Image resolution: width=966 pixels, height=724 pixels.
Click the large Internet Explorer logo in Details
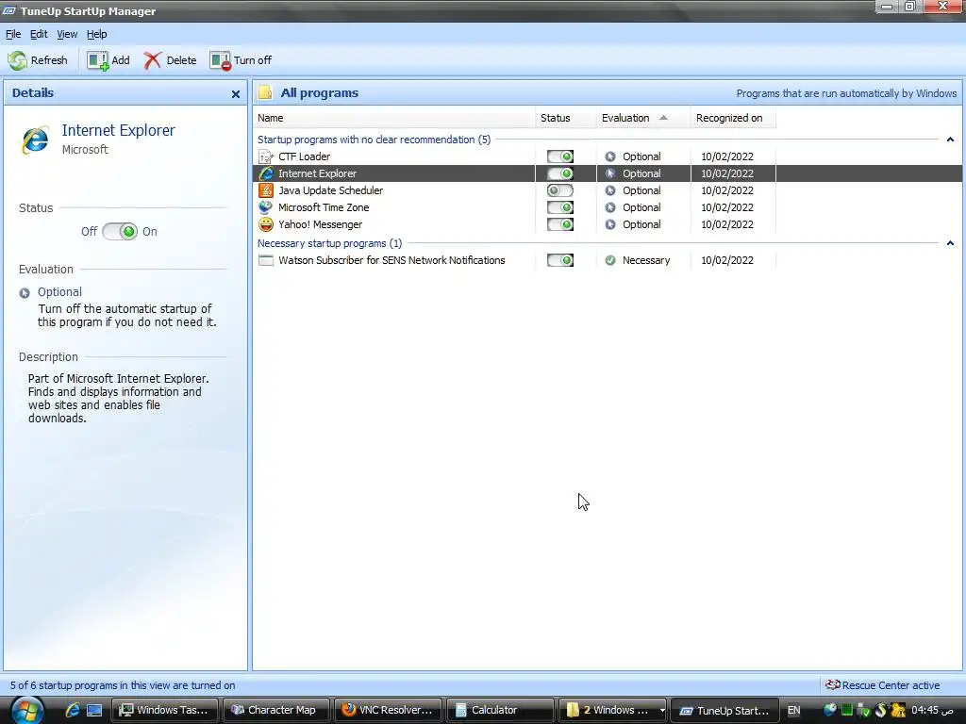pyautogui.click(x=35, y=140)
